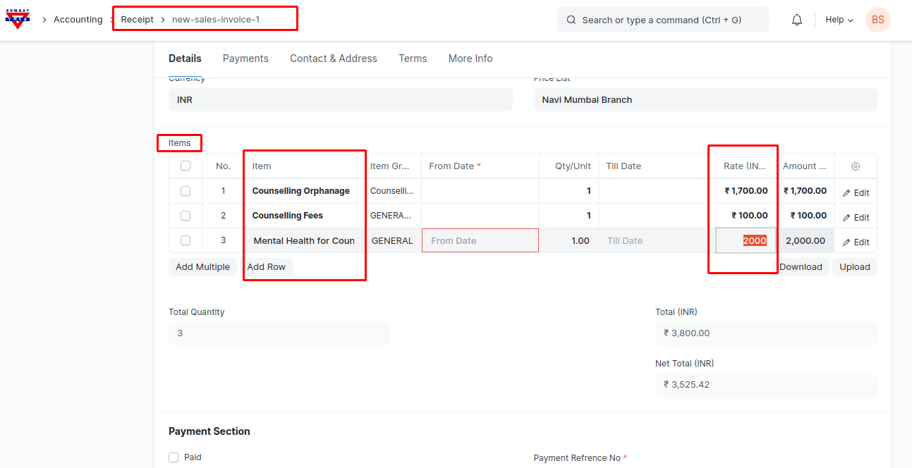Open the Contact & Address tab

[334, 58]
